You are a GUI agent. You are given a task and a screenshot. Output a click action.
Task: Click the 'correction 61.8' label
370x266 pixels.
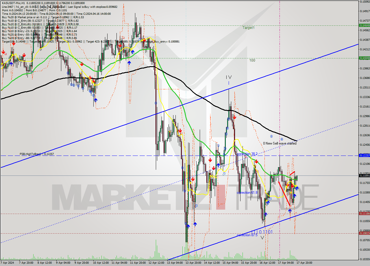[x=247, y=192]
